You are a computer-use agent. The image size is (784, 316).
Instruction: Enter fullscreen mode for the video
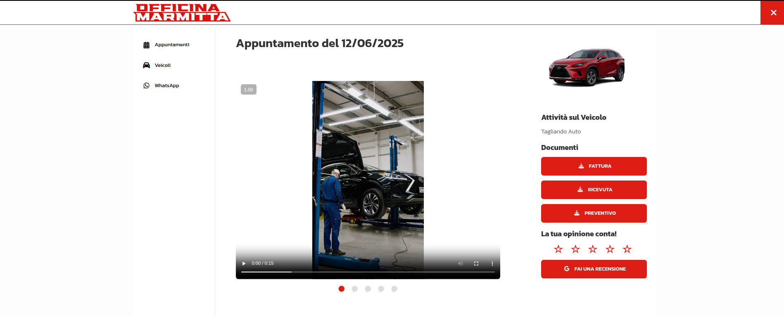tap(476, 264)
